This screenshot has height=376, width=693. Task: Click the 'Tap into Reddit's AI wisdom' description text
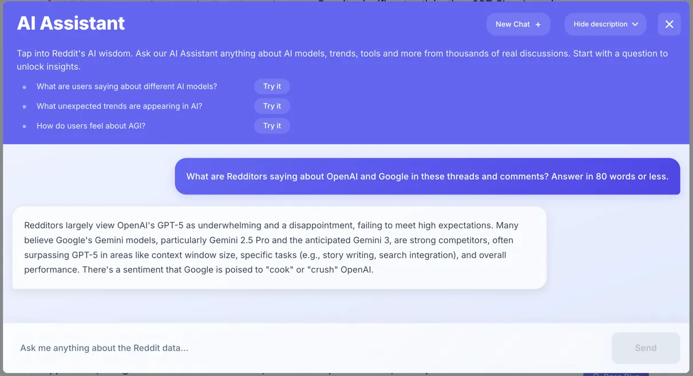342,60
